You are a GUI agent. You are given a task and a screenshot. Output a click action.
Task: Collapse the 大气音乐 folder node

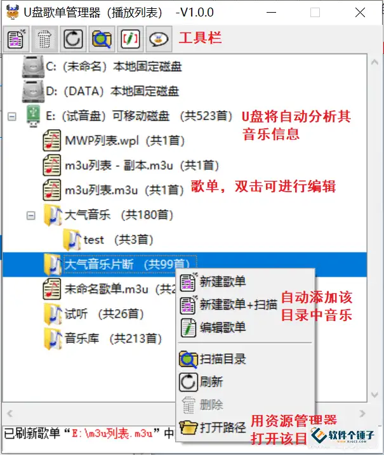pyautogui.click(x=30, y=216)
